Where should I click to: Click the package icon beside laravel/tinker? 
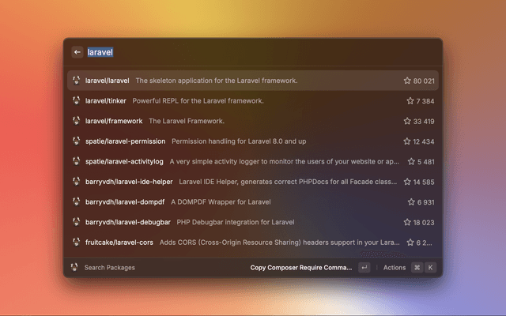pos(77,101)
